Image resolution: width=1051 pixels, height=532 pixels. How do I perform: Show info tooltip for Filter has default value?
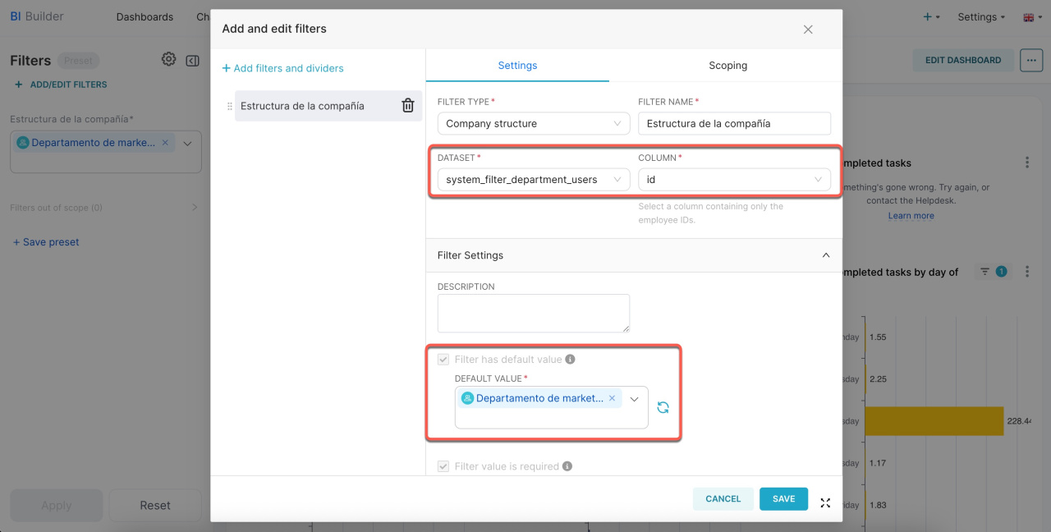pyautogui.click(x=571, y=360)
